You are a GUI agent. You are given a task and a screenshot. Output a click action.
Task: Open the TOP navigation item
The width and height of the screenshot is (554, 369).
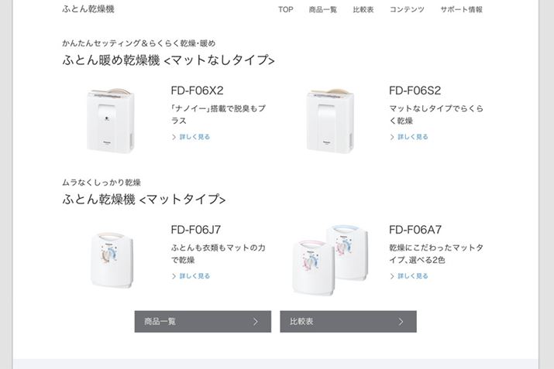(x=285, y=10)
